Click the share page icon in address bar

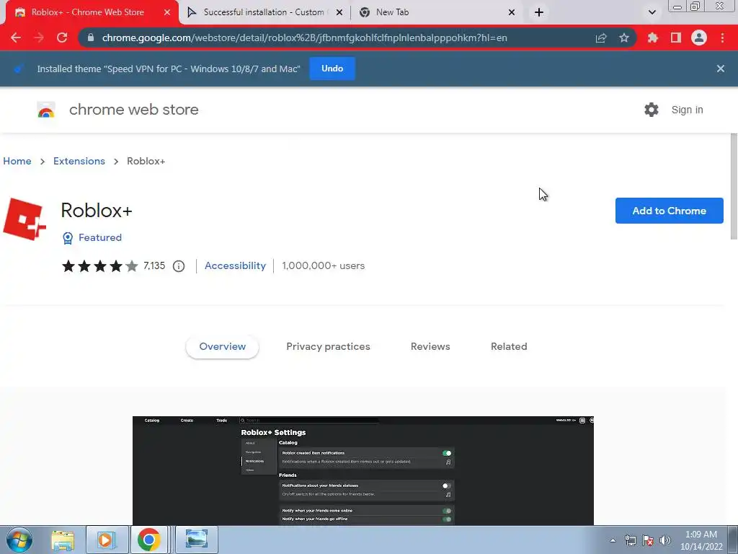(601, 38)
